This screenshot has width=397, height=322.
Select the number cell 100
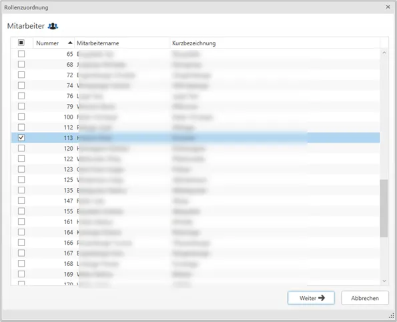pyautogui.click(x=68, y=117)
